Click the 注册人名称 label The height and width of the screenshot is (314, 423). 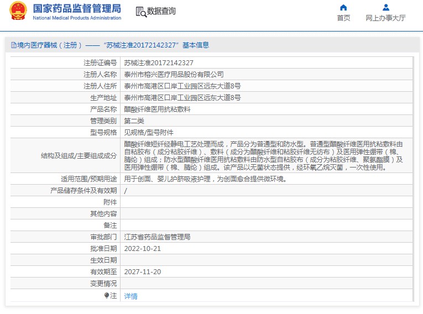coord(100,75)
